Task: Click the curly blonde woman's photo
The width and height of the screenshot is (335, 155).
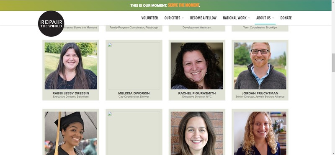Action: click(260, 133)
